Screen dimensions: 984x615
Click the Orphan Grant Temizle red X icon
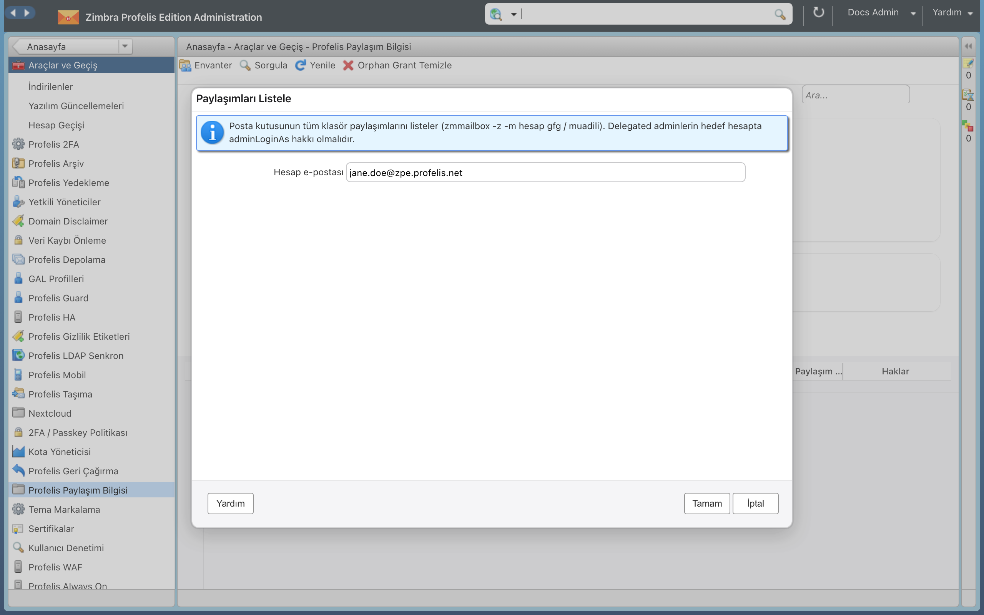(348, 65)
